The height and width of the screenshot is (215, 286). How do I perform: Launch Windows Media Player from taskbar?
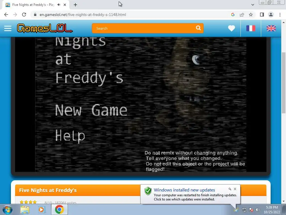point(42,210)
